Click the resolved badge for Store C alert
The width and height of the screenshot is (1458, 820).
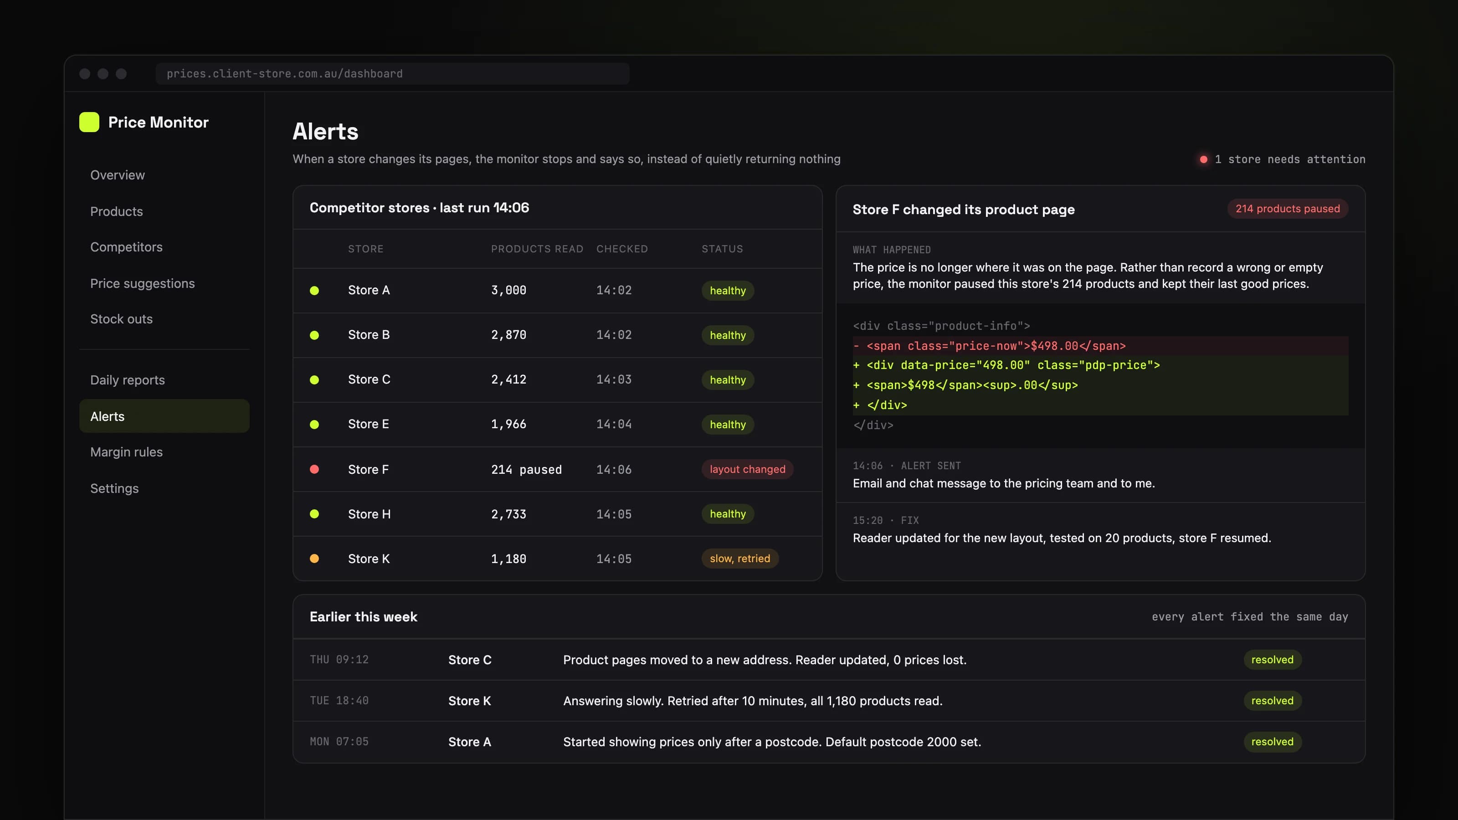coord(1273,660)
